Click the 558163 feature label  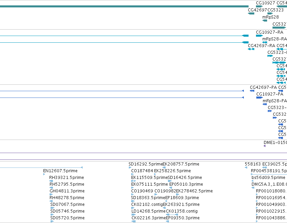[252, 164]
